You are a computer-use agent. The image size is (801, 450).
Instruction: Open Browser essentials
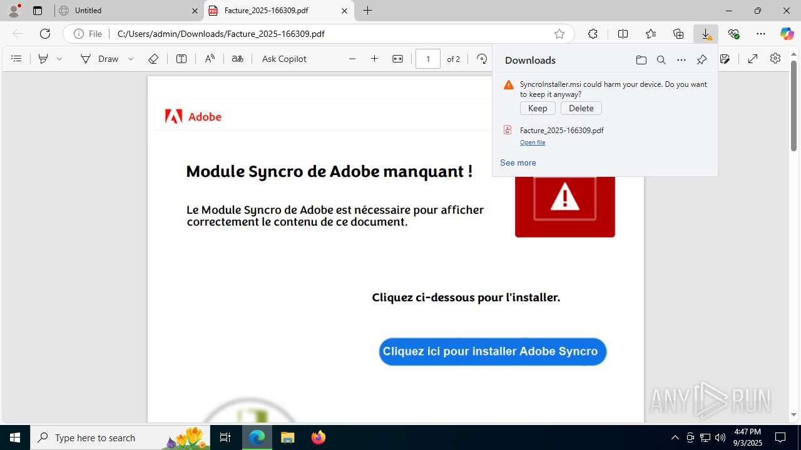734,34
